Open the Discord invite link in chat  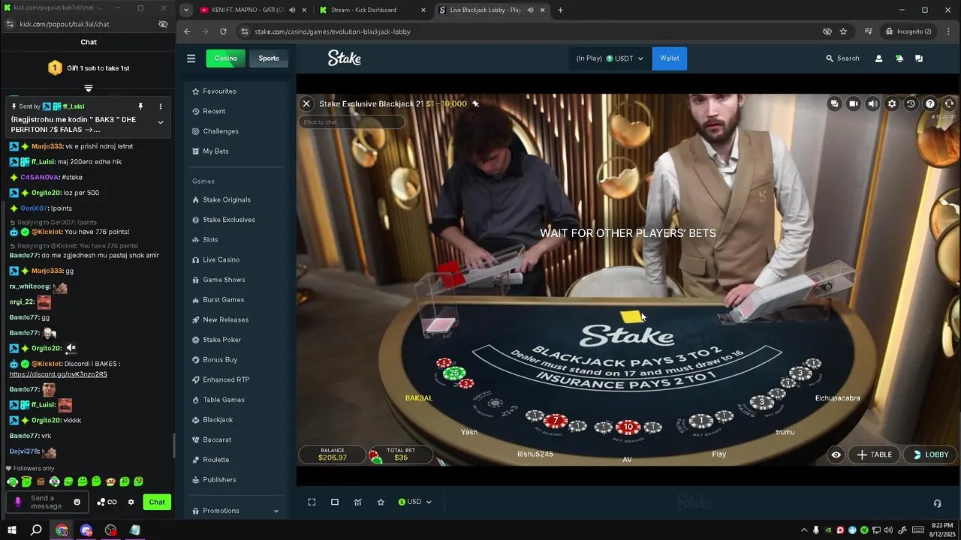click(58, 374)
